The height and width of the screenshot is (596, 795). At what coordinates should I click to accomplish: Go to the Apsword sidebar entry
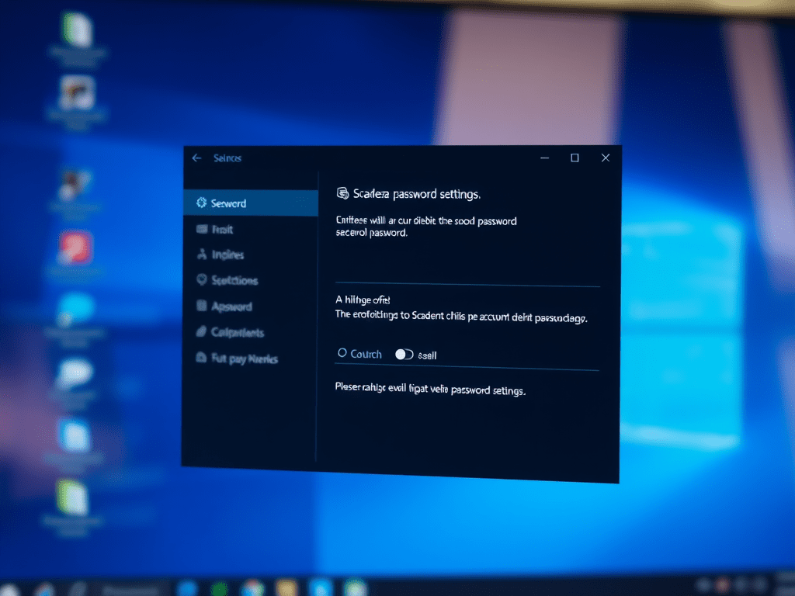coord(231,307)
